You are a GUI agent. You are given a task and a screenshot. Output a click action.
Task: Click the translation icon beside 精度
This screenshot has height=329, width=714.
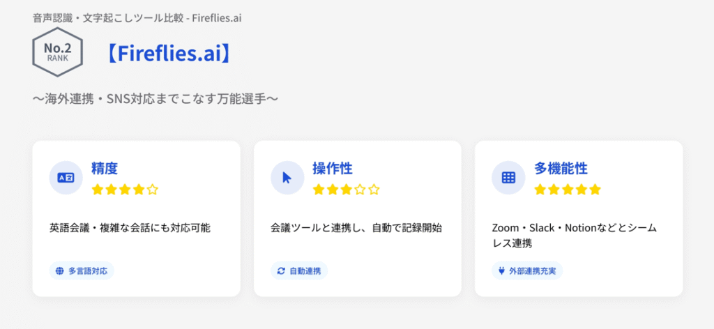[x=66, y=178]
